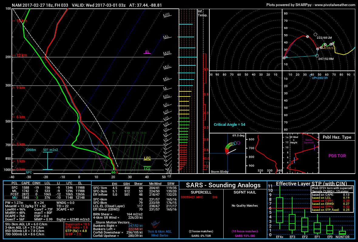The height and width of the screenshot is (242, 358).
Task: Click the '12 km' height label
Action: (x=22, y=55)
